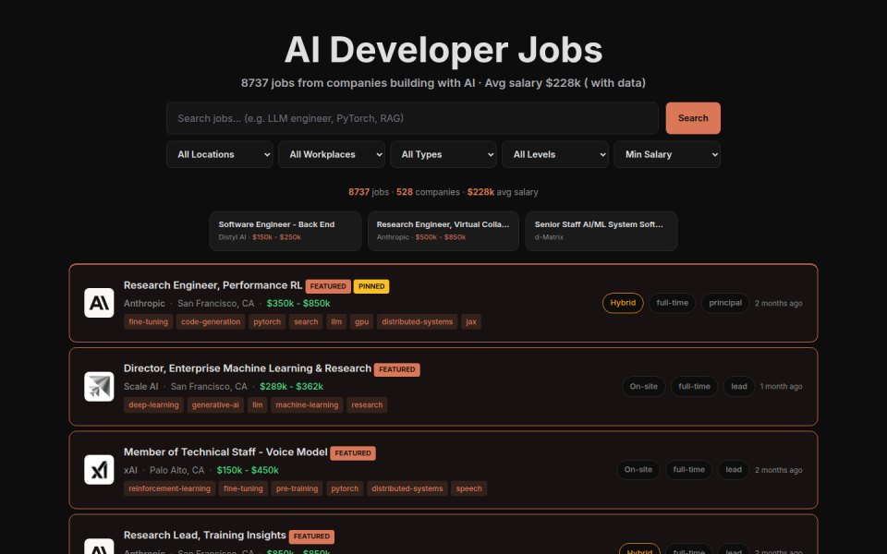Image resolution: width=887 pixels, height=554 pixels.
Task: Click the xAI company logo
Action: [99, 470]
